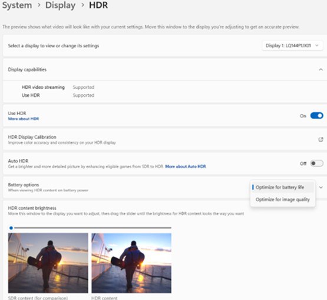Open the Display 1: LQ144P1JX01 dropdown
This screenshot has height=300, width=327.
click(292, 45)
